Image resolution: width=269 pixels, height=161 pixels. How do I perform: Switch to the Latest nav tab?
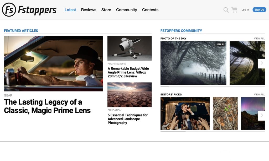(x=70, y=10)
